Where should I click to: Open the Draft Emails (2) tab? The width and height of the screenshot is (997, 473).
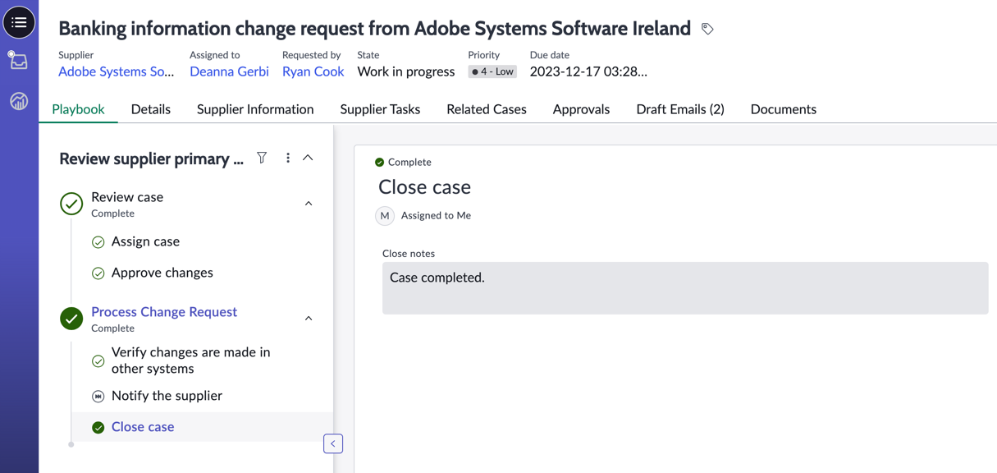pos(680,109)
